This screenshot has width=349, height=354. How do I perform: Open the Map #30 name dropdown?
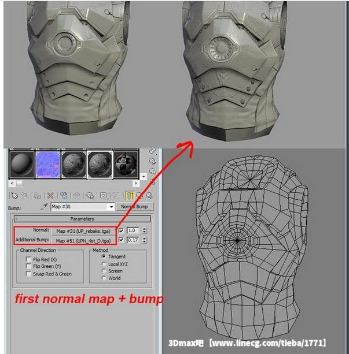[x=111, y=207]
